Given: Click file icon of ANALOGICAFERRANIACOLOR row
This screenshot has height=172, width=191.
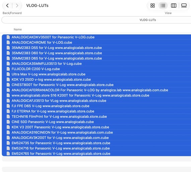Looking at the screenshot, I should (x=8, y=90).
